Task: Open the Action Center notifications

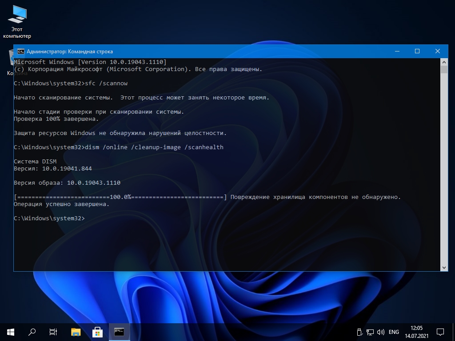Action: [440, 332]
